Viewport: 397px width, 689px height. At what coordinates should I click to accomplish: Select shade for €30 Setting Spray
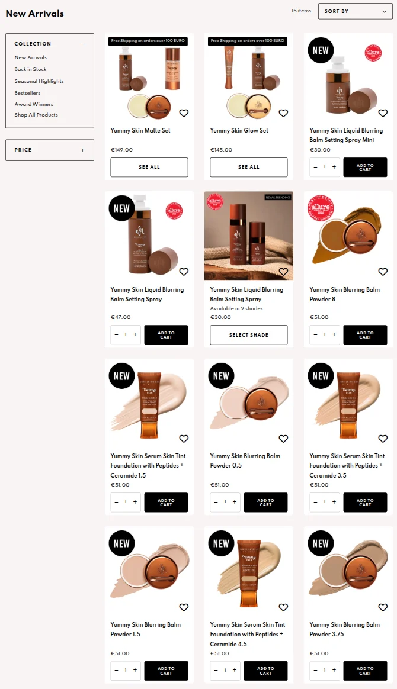(249, 335)
